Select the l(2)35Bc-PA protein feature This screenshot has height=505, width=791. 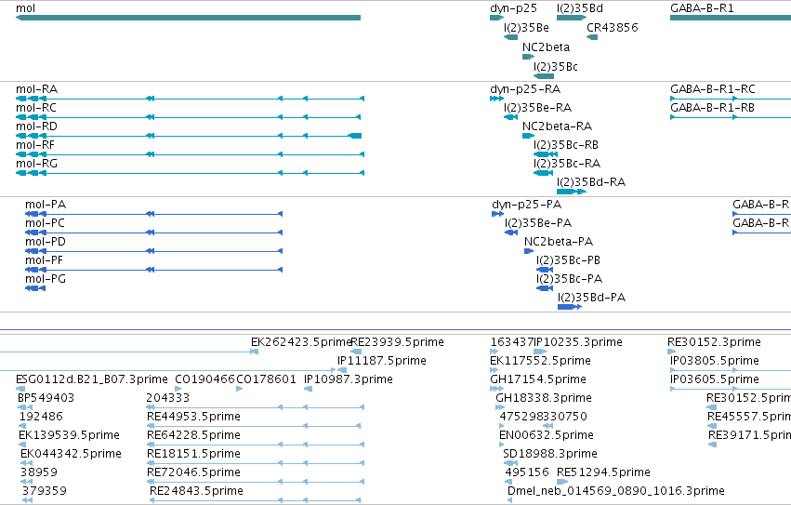545,288
